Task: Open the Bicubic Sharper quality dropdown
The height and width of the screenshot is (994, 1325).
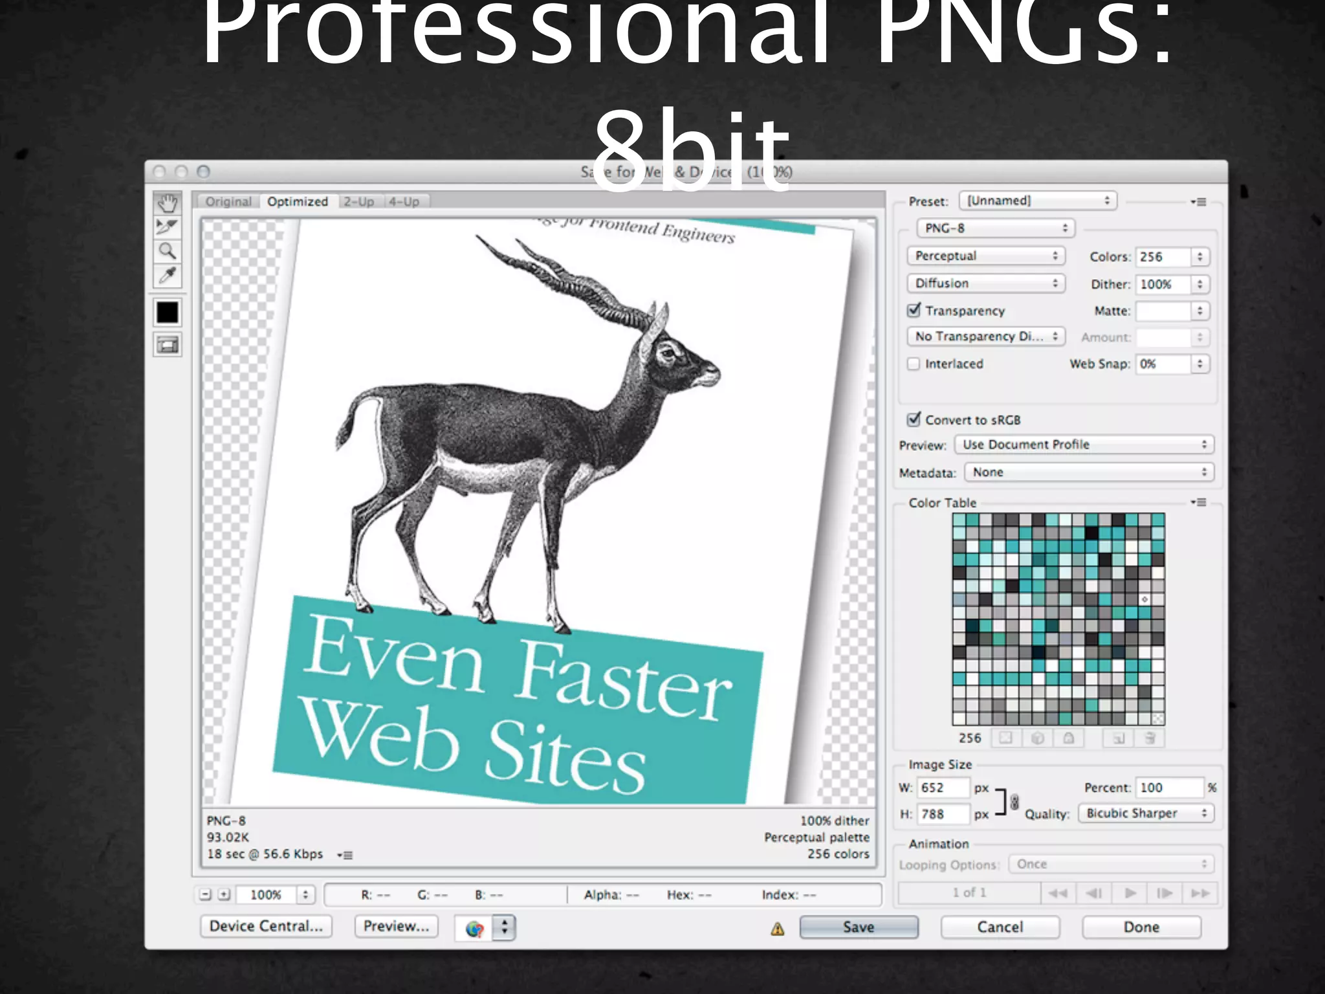Action: [x=1146, y=813]
